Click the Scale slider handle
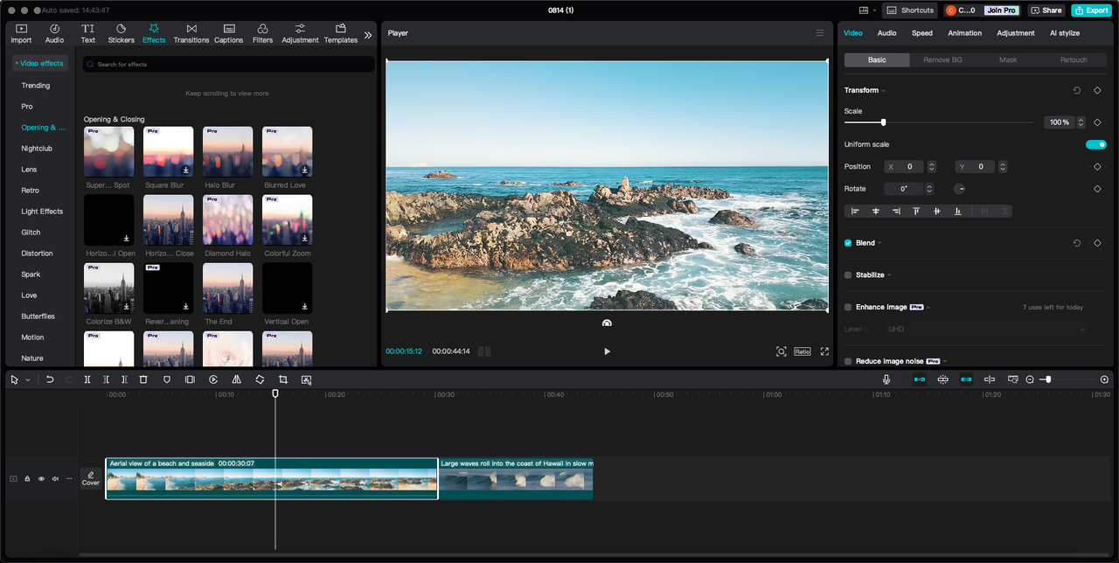 pos(883,122)
